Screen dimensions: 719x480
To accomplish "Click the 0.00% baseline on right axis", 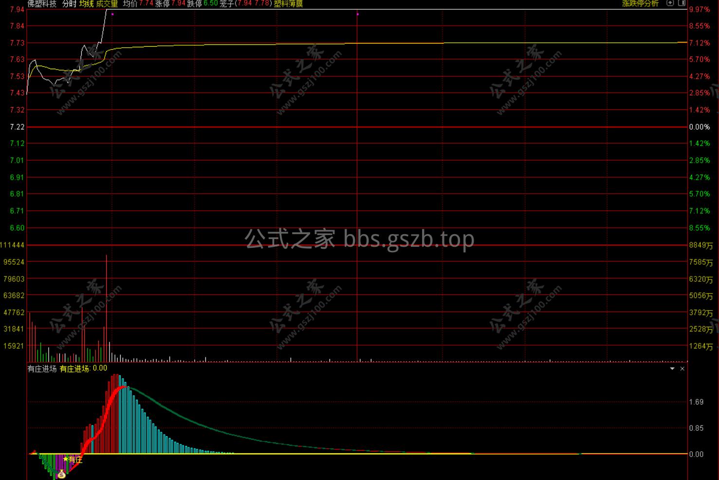I will (x=700, y=127).
